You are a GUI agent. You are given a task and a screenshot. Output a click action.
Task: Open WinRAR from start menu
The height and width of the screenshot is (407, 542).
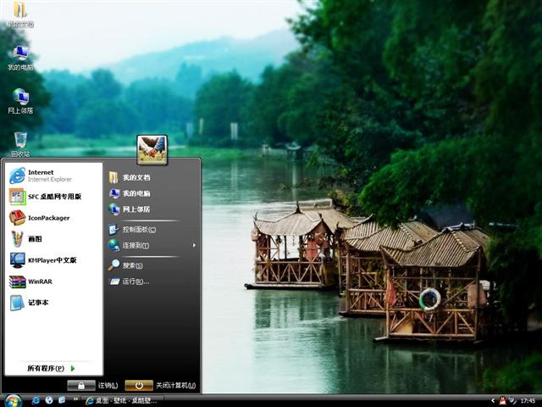click(x=54, y=282)
